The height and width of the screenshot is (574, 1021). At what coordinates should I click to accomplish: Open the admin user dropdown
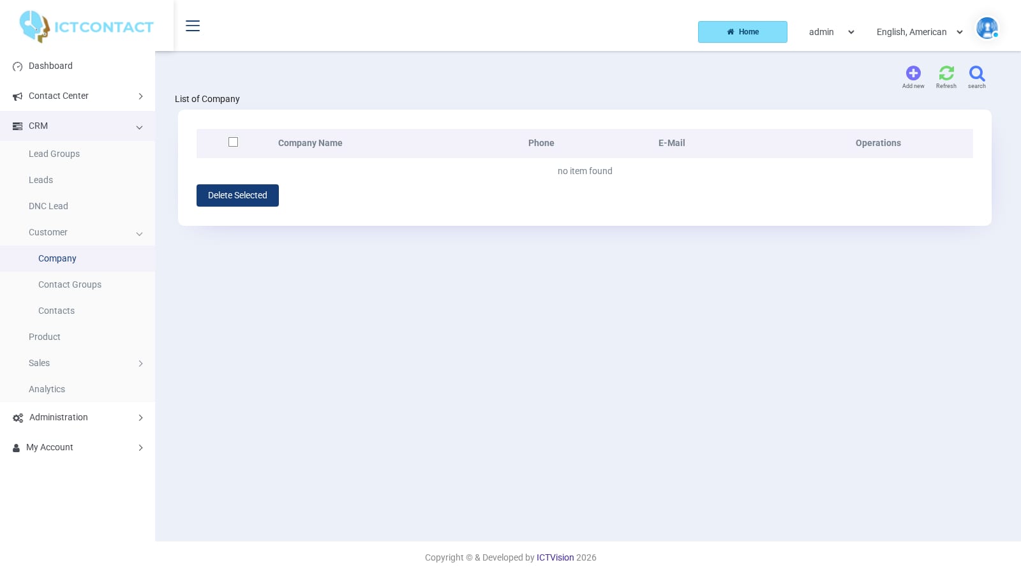click(x=831, y=32)
